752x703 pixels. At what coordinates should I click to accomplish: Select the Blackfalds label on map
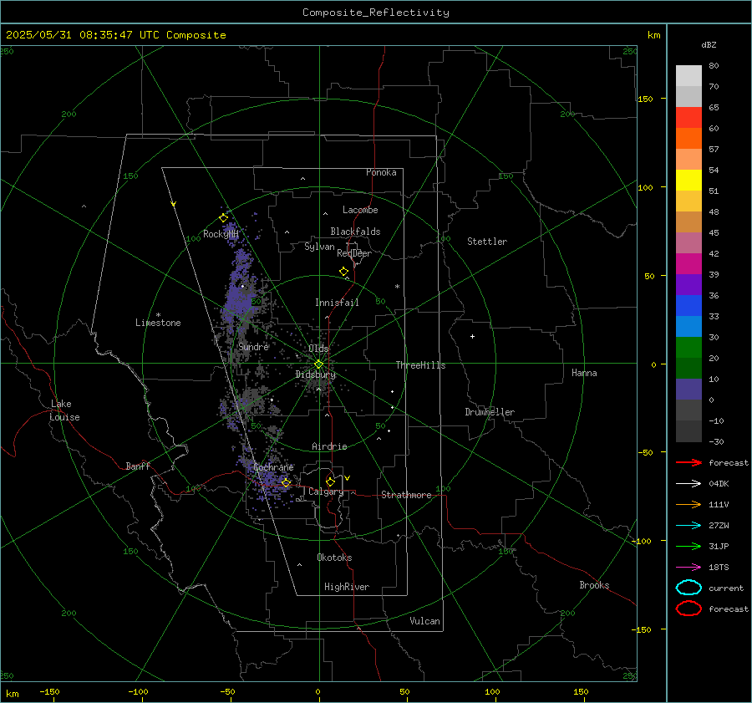(x=355, y=232)
